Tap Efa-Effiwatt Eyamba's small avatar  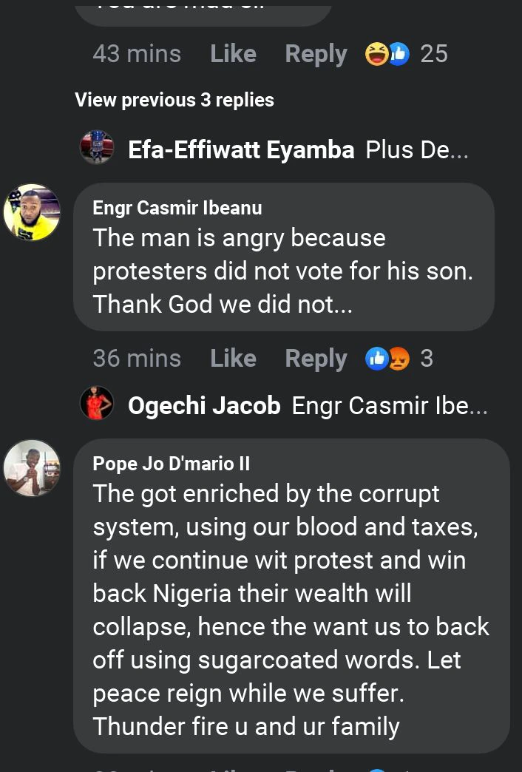click(97, 147)
